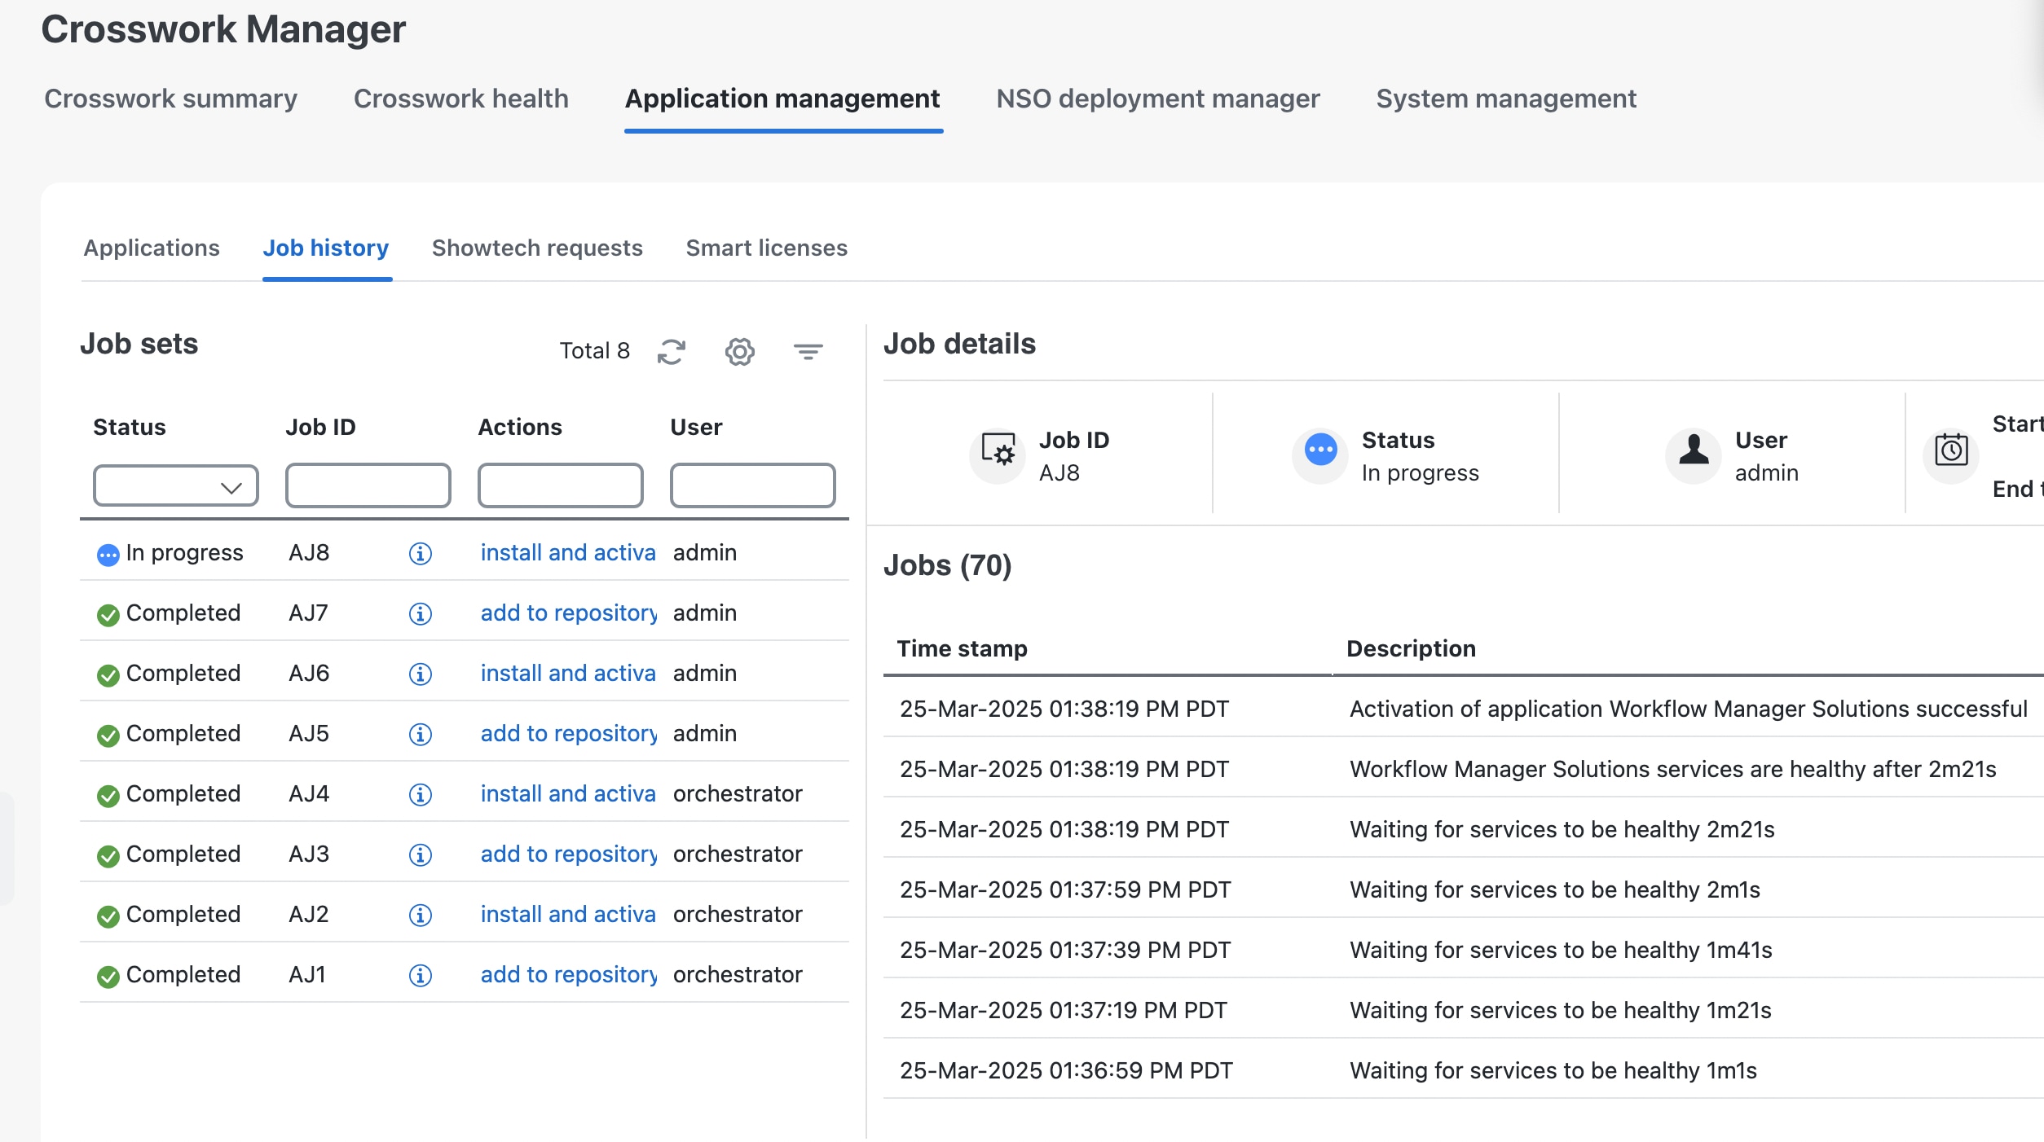
Task: Select the Application management tab
Action: 782,99
